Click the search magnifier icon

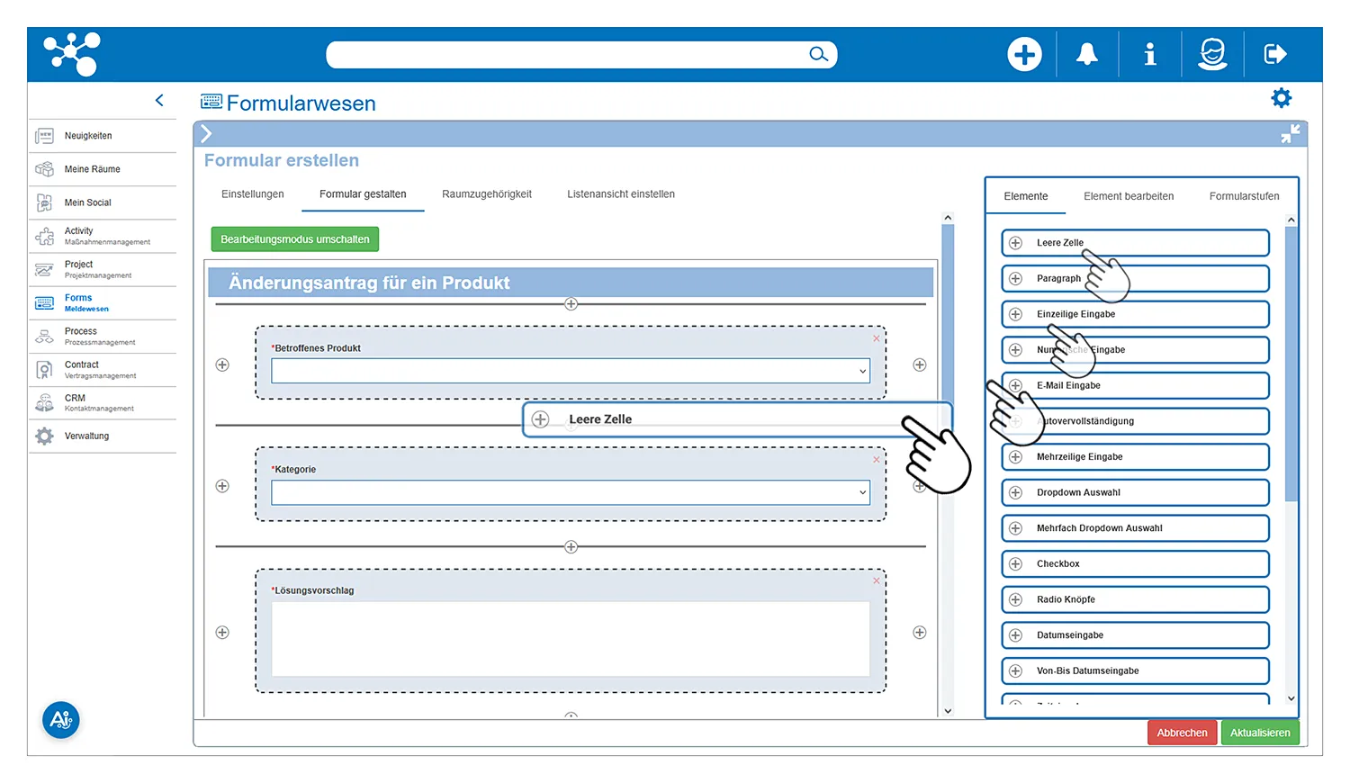coord(817,55)
